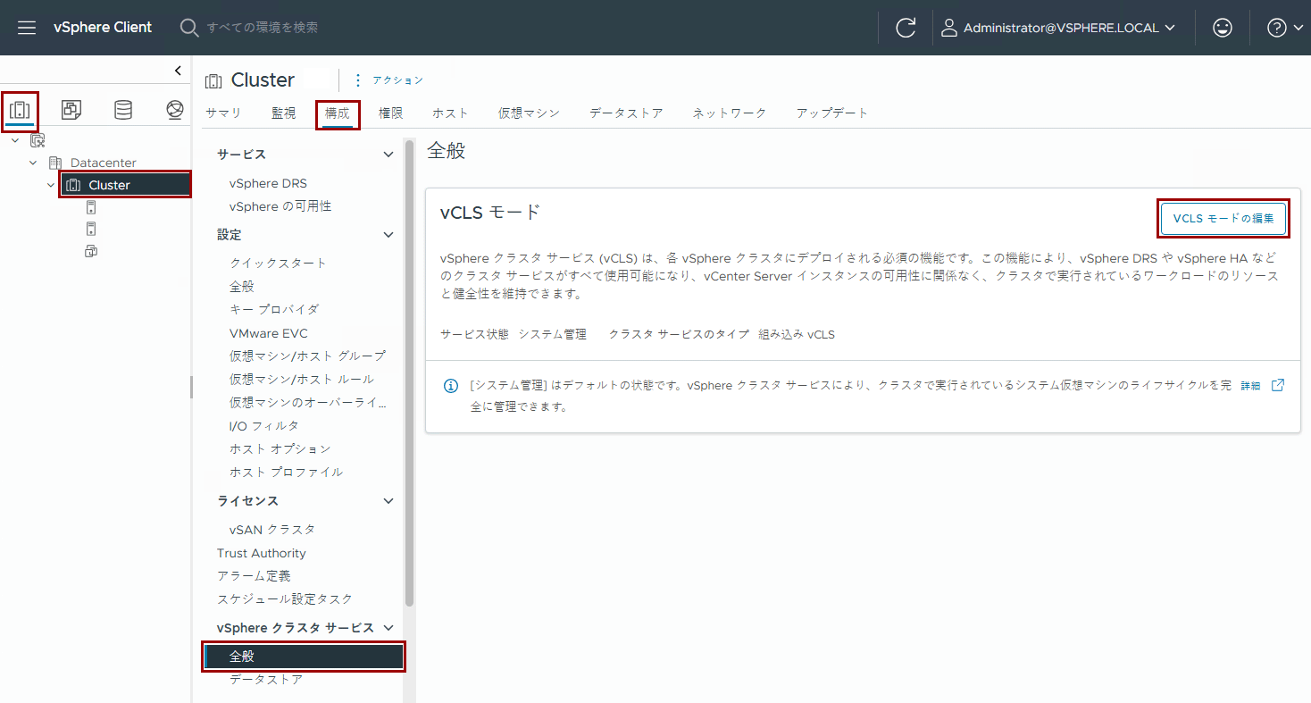The width and height of the screenshot is (1311, 703).
Task: Collapse the ライセンス section
Action: 388,501
